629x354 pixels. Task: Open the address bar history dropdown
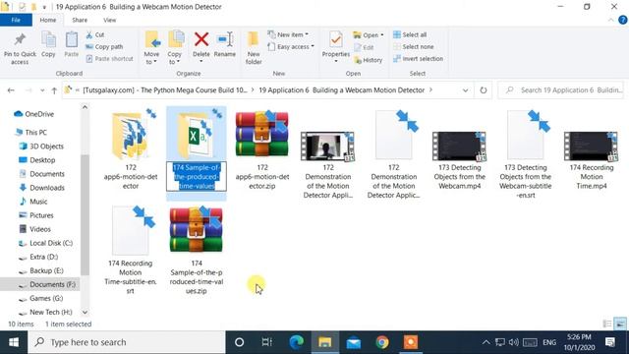(465, 90)
